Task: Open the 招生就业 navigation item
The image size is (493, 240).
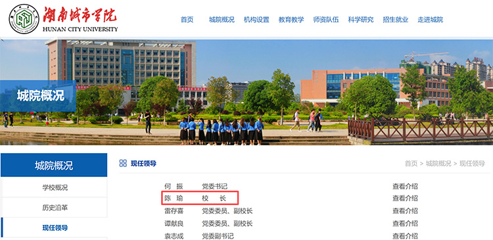Action: 396,20
